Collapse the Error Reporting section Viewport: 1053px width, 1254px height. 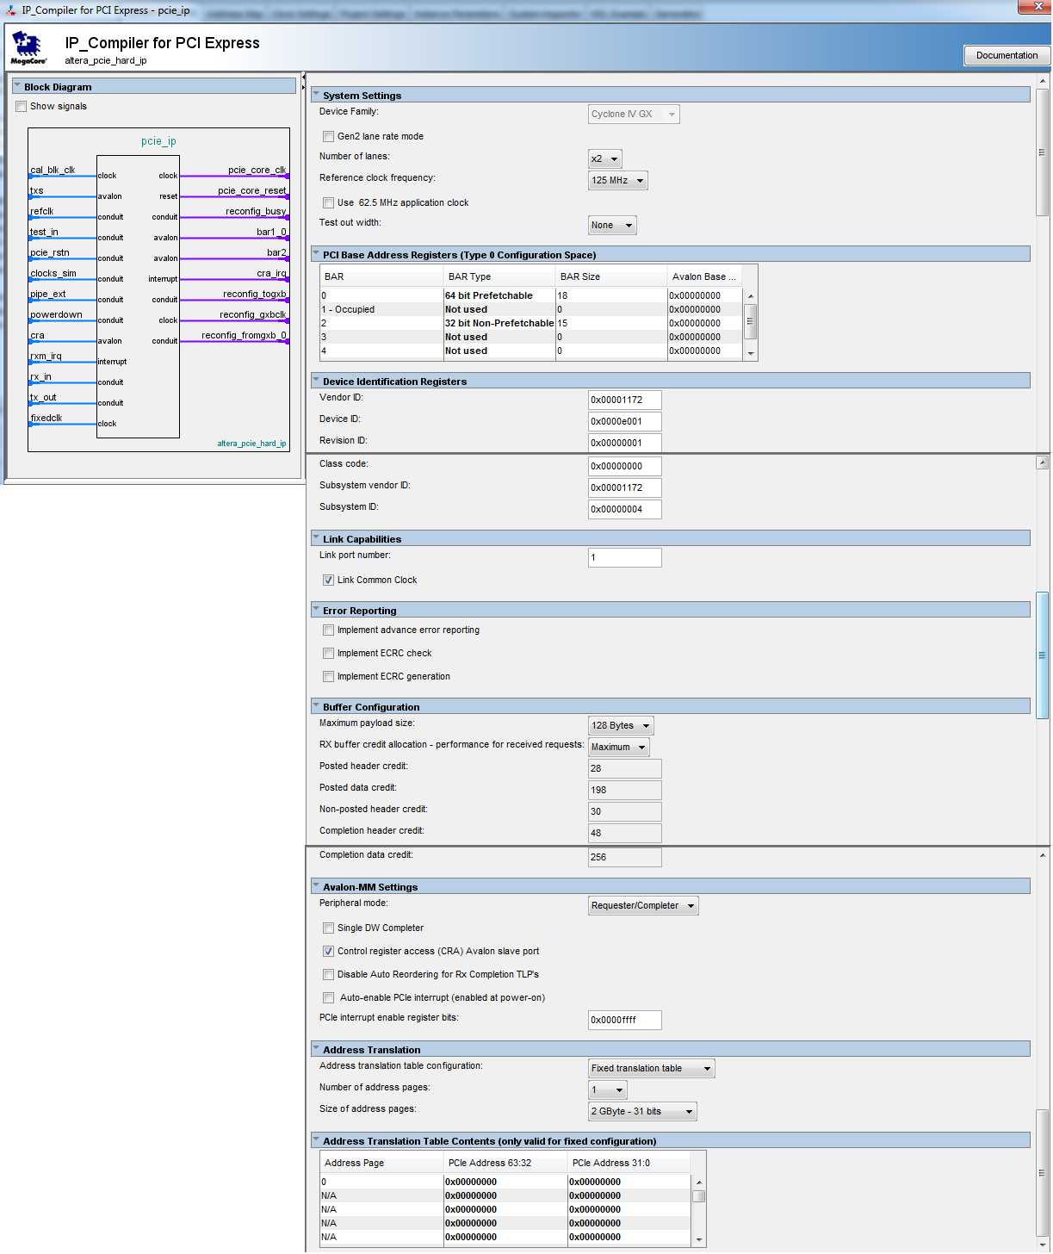(316, 610)
